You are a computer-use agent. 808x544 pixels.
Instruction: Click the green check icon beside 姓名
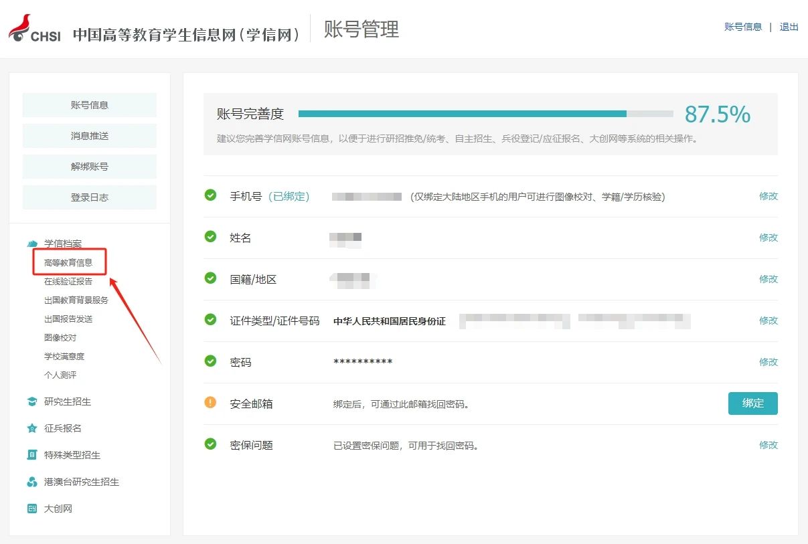pyautogui.click(x=210, y=237)
